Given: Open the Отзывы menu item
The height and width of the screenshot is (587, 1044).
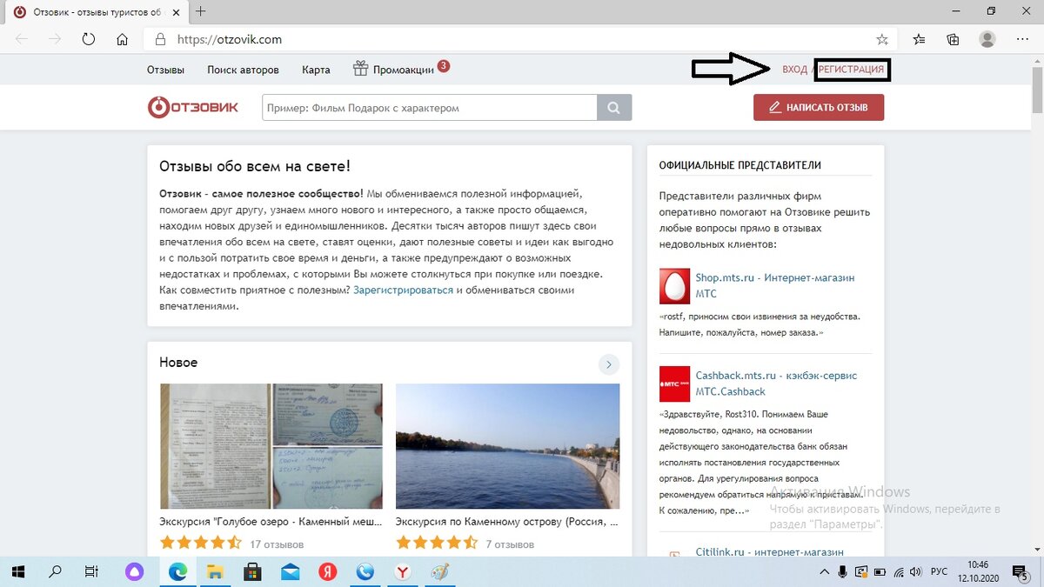Looking at the screenshot, I should (165, 70).
